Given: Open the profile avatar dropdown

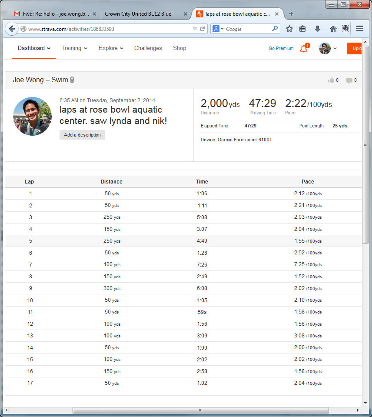Looking at the screenshot, I should click(328, 48).
